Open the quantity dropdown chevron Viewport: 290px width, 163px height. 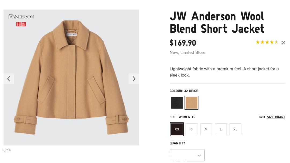pos(199,155)
